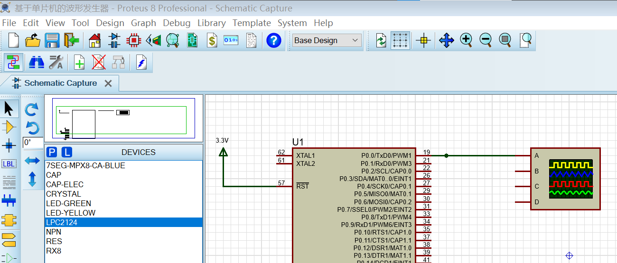Click overview window sheet thumbnail
This screenshot has width=617, height=263.
pyautogui.click(x=124, y=118)
